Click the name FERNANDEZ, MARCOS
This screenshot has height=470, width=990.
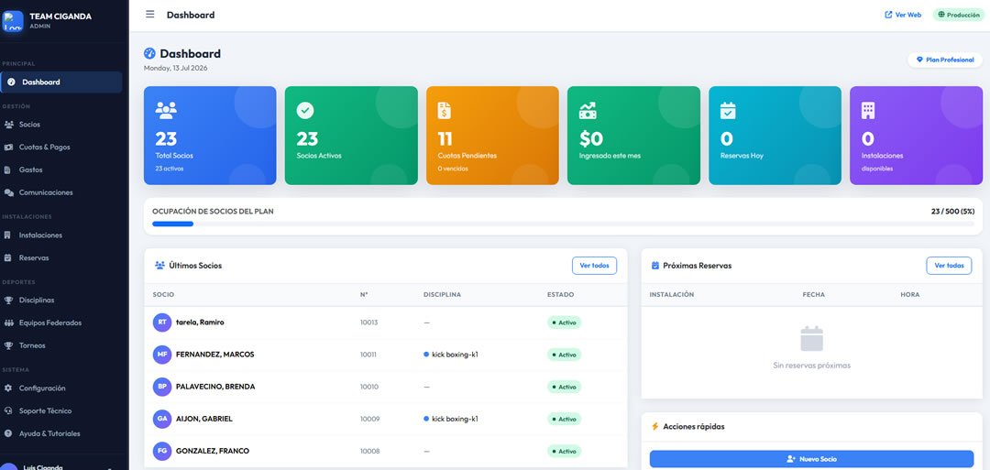[x=215, y=355]
